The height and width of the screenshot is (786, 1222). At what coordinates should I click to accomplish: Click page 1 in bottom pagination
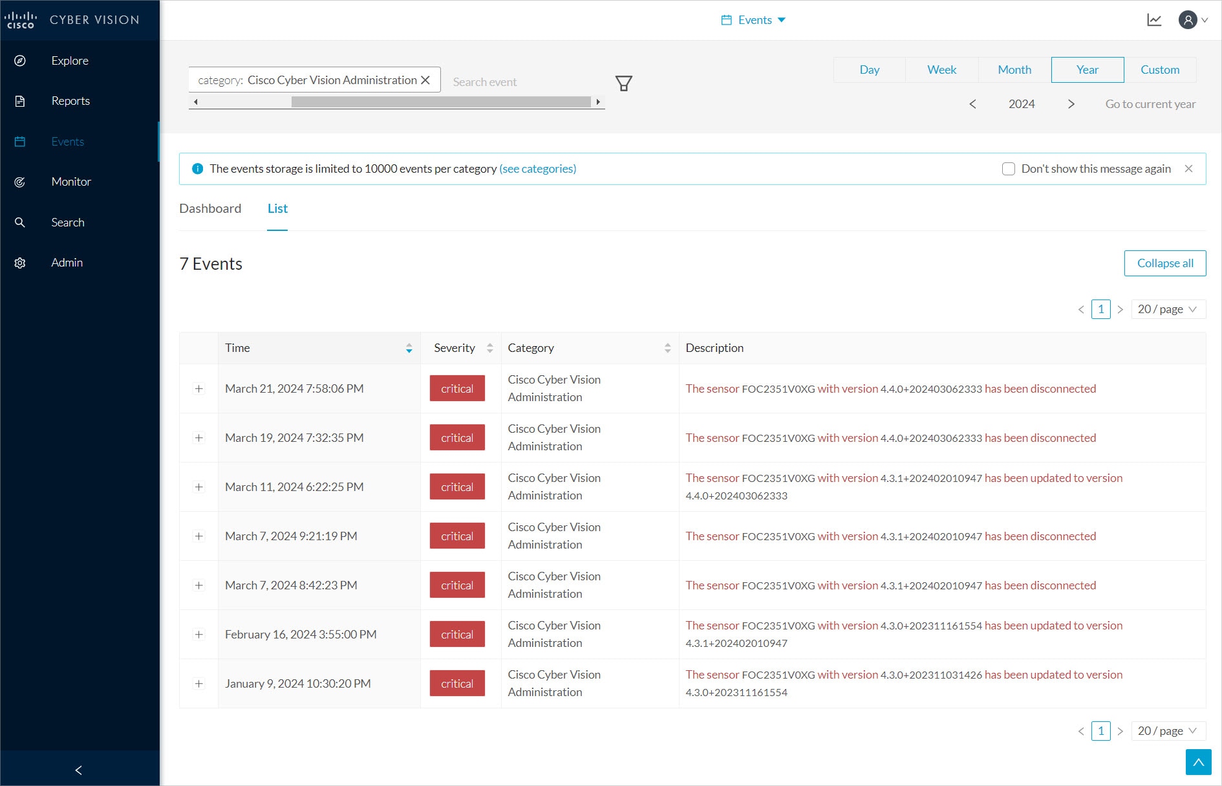tap(1100, 731)
